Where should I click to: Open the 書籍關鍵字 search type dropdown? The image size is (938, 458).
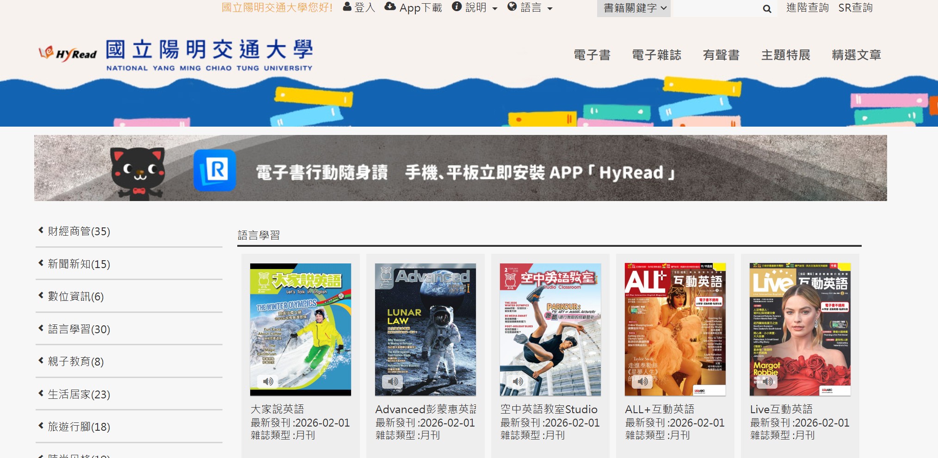pyautogui.click(x=634, y=8)
